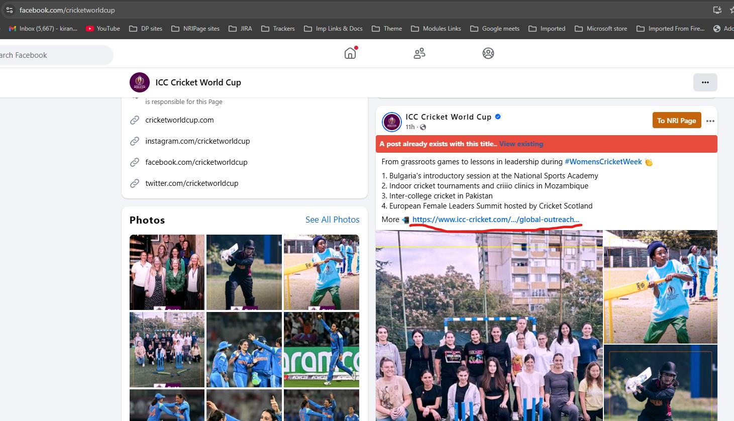Click the ICC Cricket World Cup post author name
The width and height of the screenshot is (734, 421).
(449, 117)
